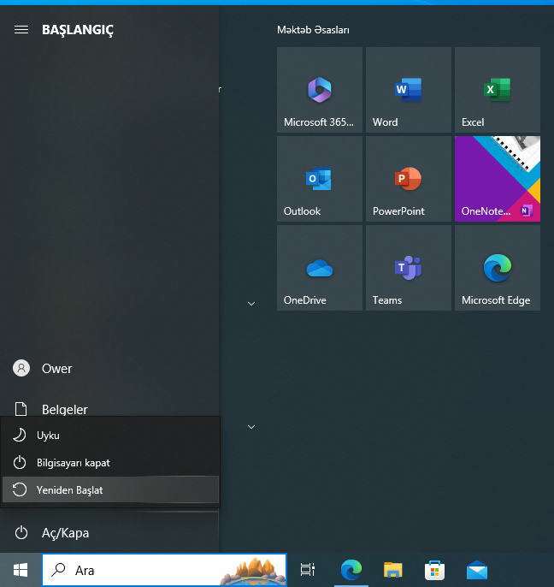
Task: Launch Outlook from the Start tiles
Action: [320, 179]
